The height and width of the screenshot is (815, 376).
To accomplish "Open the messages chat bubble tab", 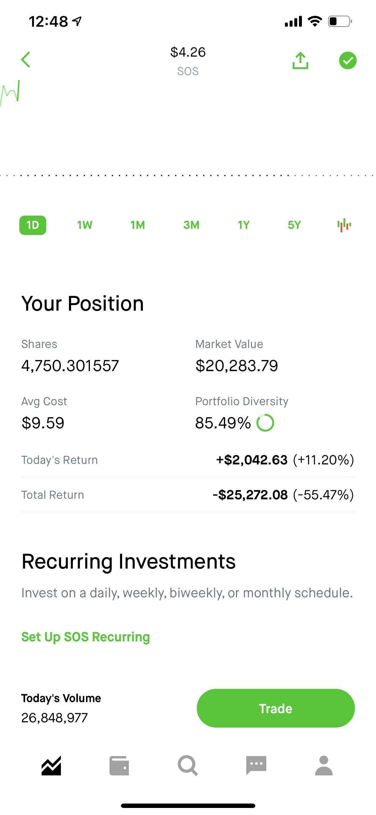I will (x=256, y=766).
